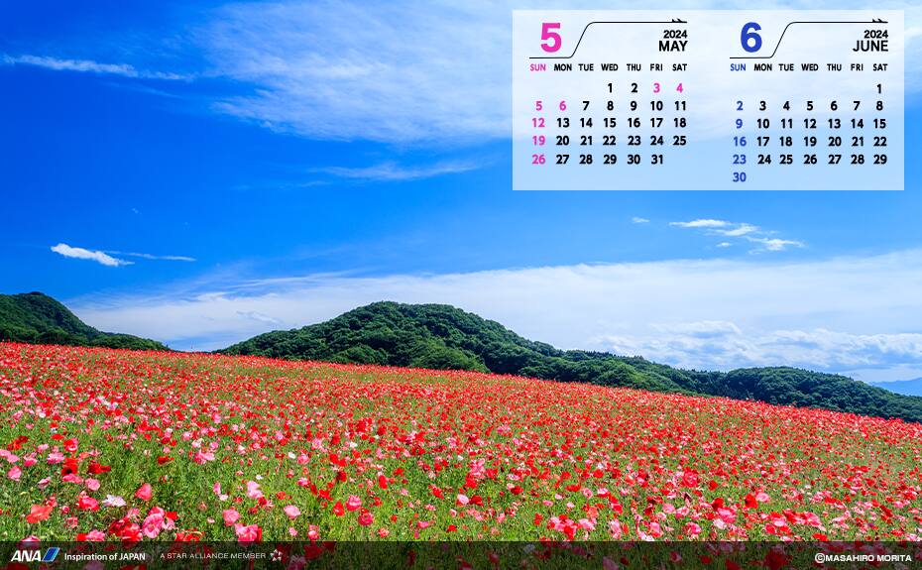
Task: Click the large pink number 5
Action: 550,39
